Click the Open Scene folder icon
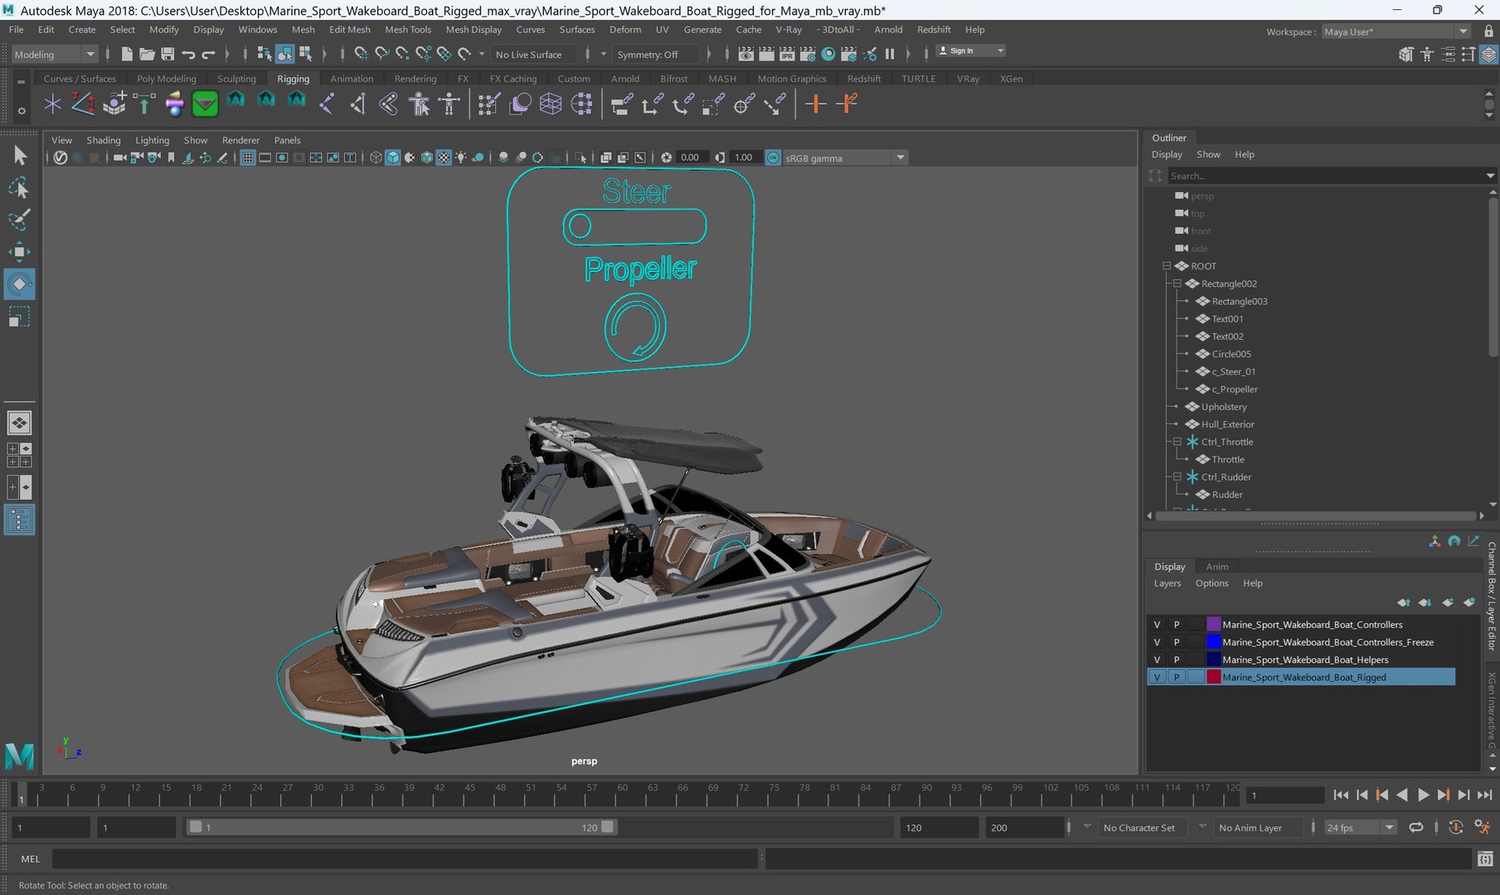The width and height of the screenshot is (1500, 895). point(147,54)
